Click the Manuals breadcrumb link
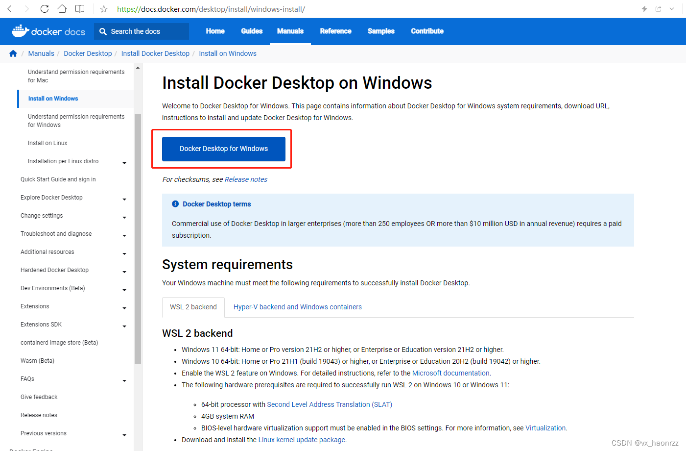This screenshot has width=686, height=451. pyautogui.click(x=41, y=53)
